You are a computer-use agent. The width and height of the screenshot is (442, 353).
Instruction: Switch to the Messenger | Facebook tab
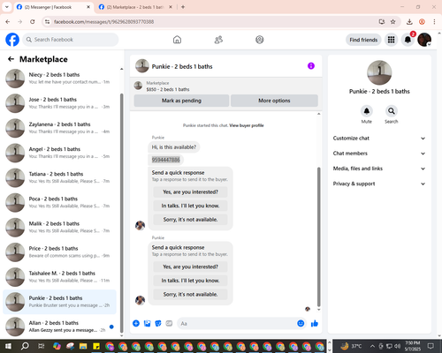[53, 7]
